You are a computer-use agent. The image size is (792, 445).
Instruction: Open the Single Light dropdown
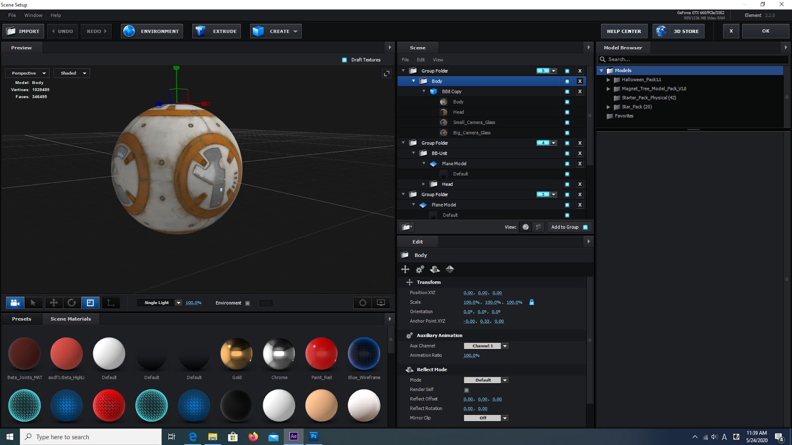tap(160, 303)
